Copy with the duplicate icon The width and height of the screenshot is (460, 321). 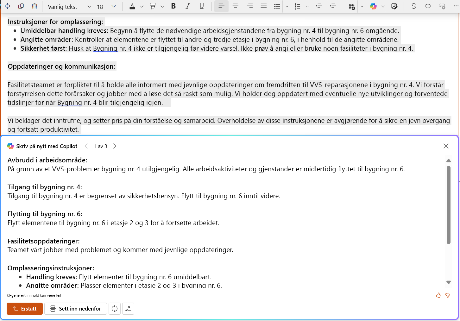click(21, 6)
